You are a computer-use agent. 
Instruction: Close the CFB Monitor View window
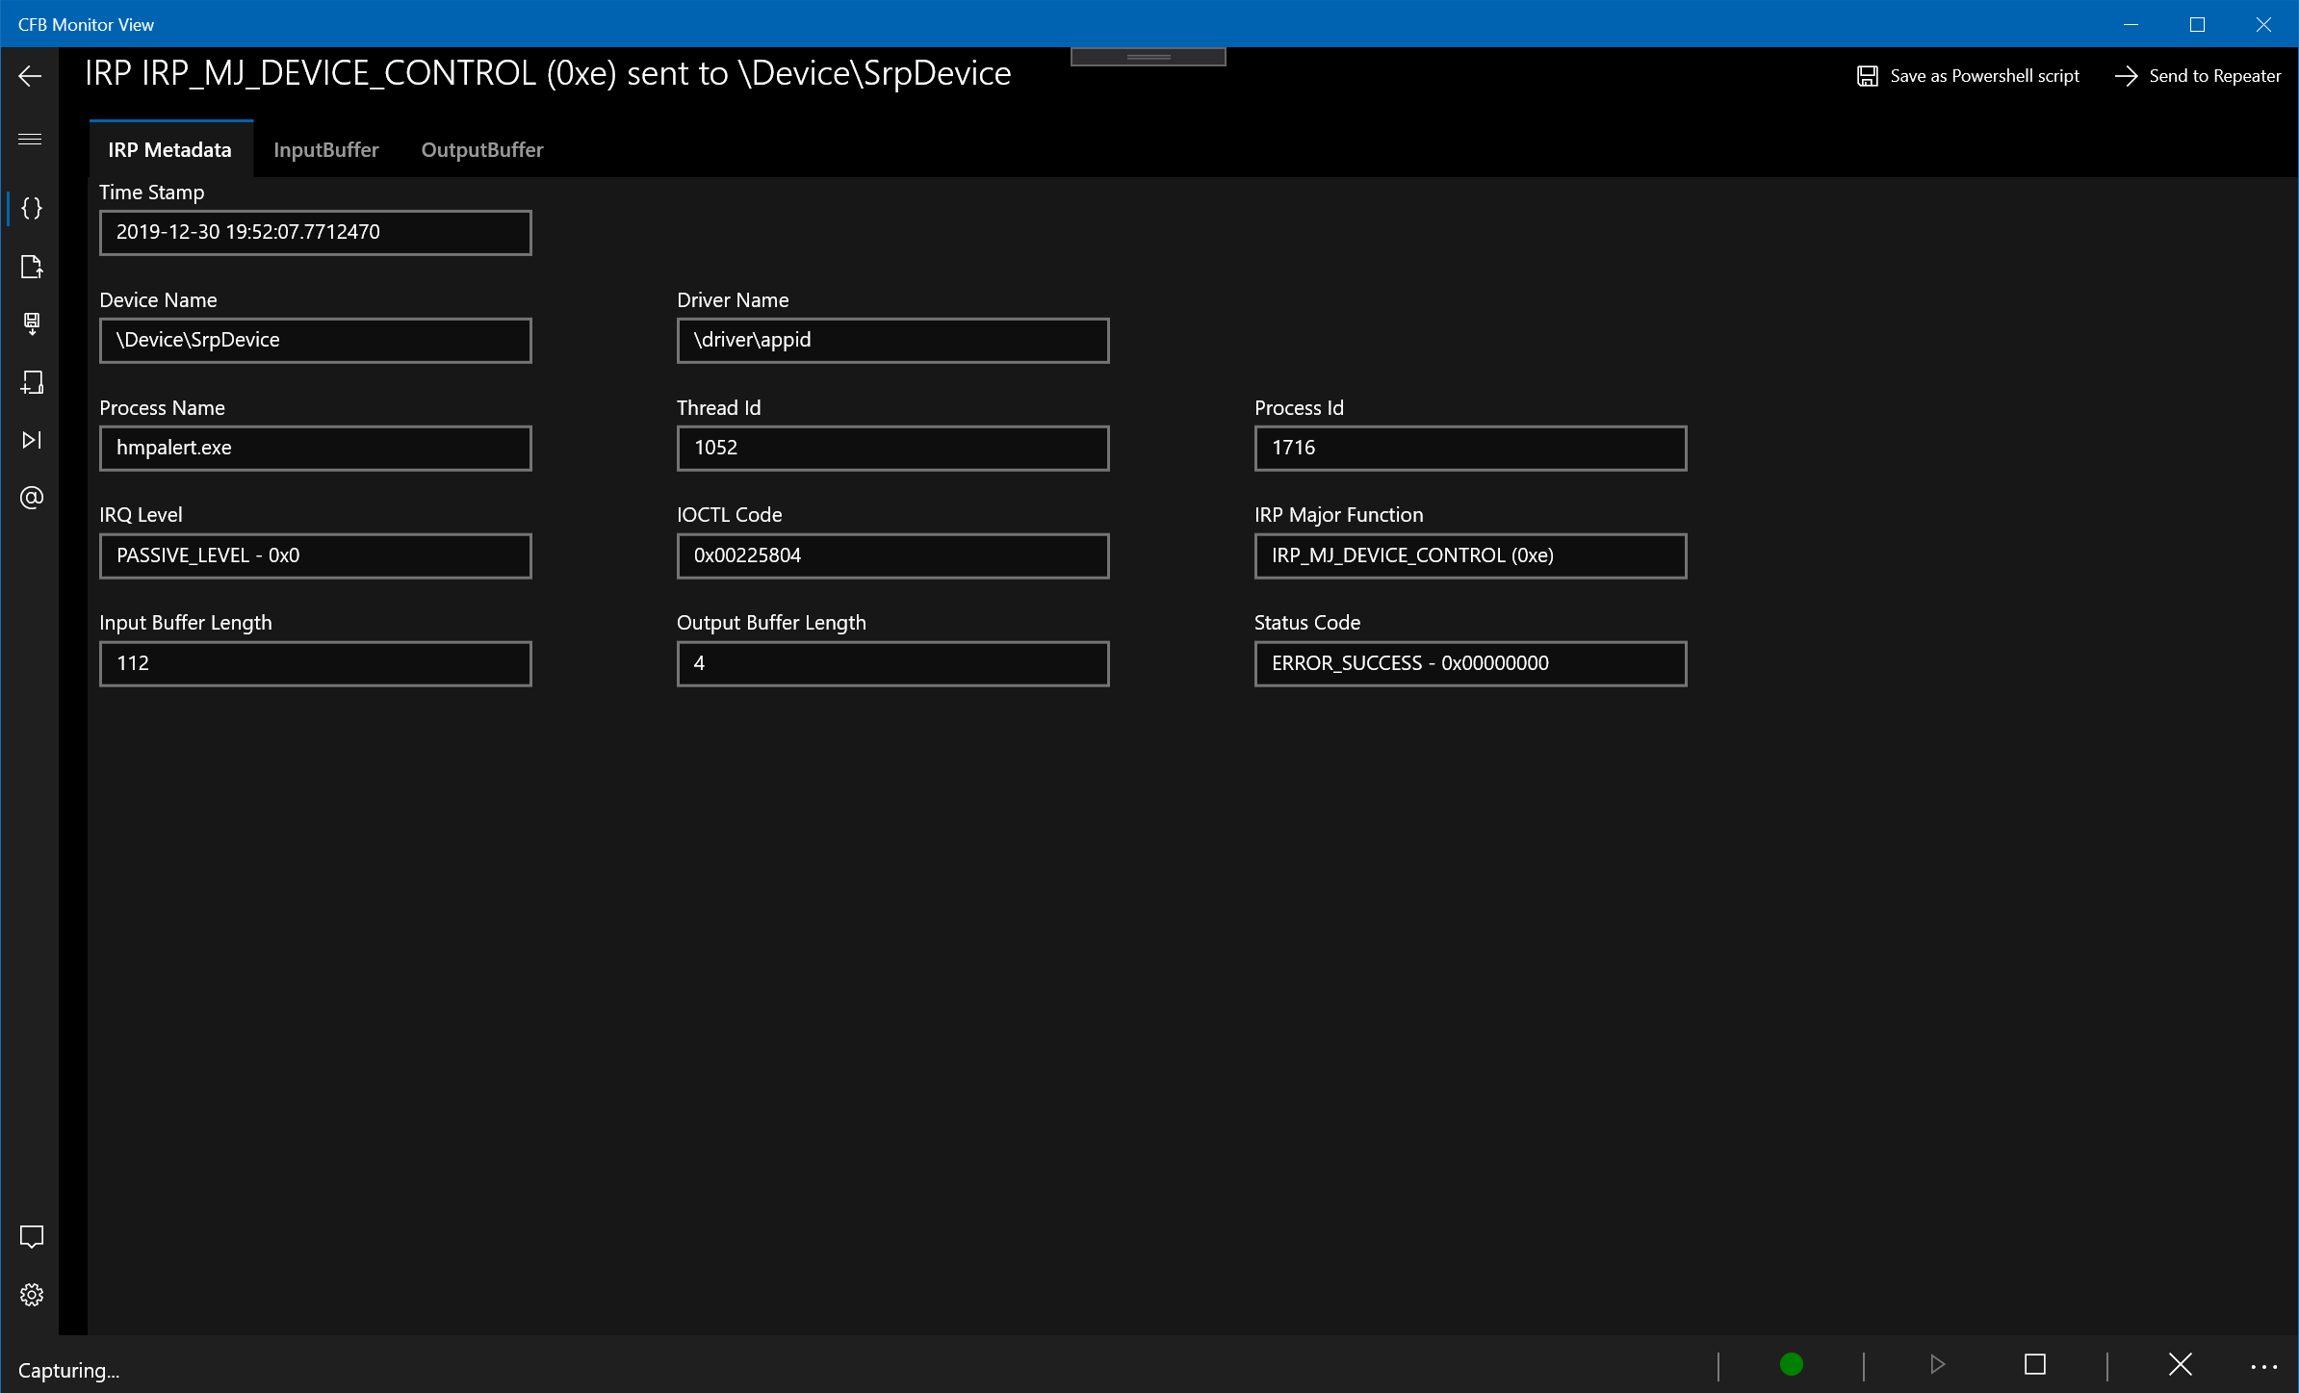click(2263, 24)
